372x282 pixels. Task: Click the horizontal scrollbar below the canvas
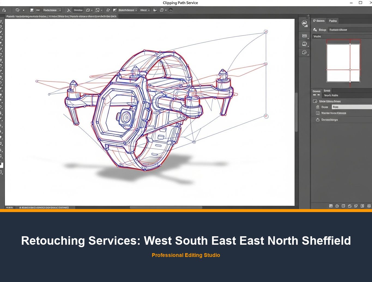point(166,207)
